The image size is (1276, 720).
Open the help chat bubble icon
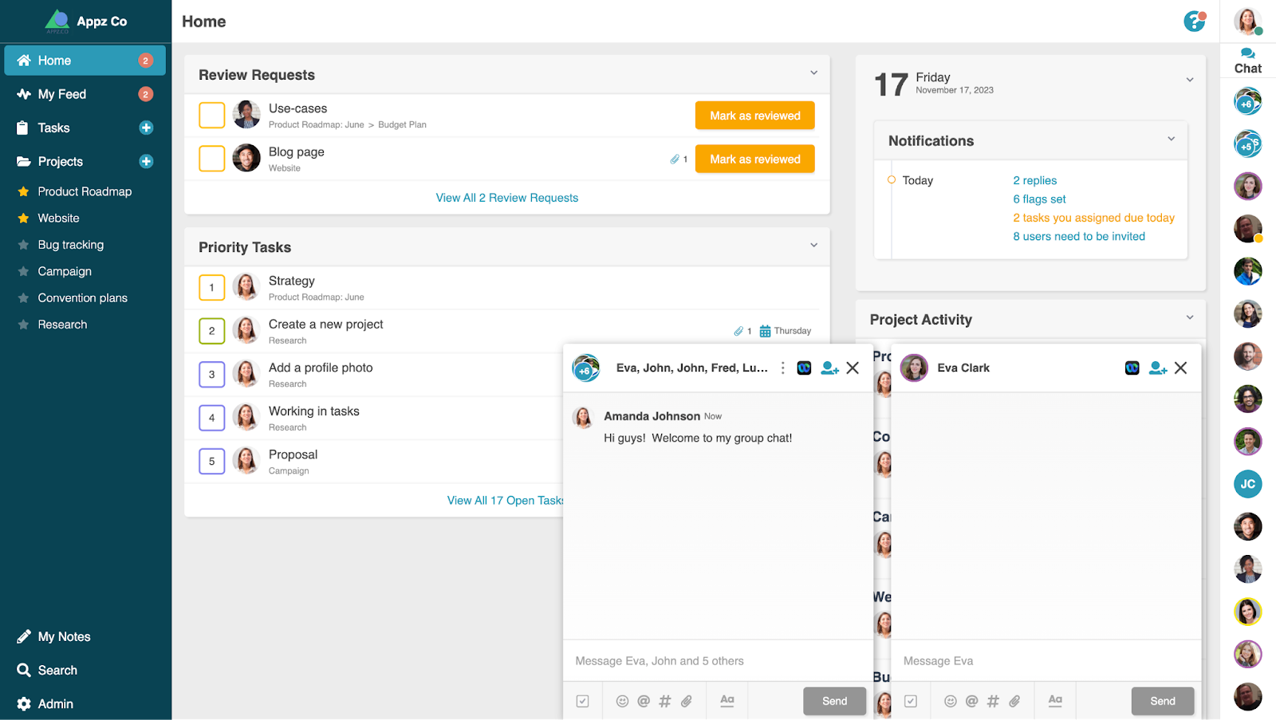point(1194,22)
